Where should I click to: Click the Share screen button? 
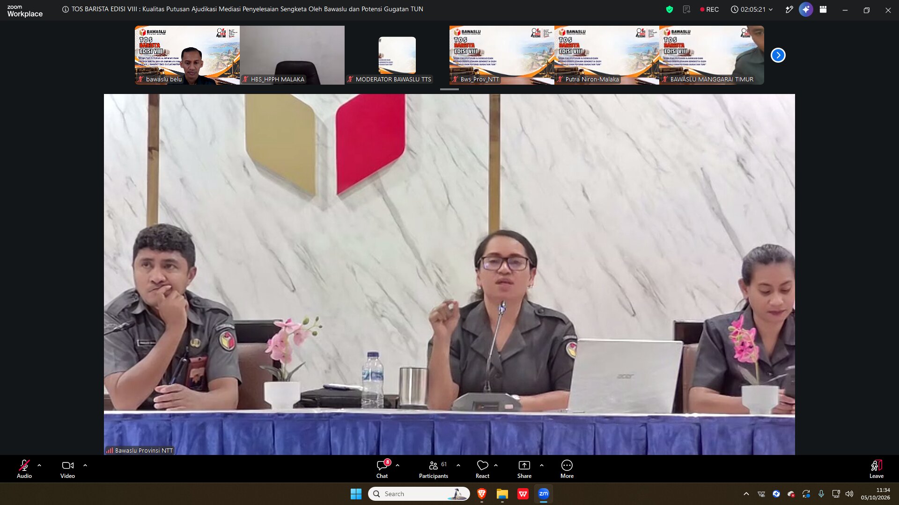(524, 469)
